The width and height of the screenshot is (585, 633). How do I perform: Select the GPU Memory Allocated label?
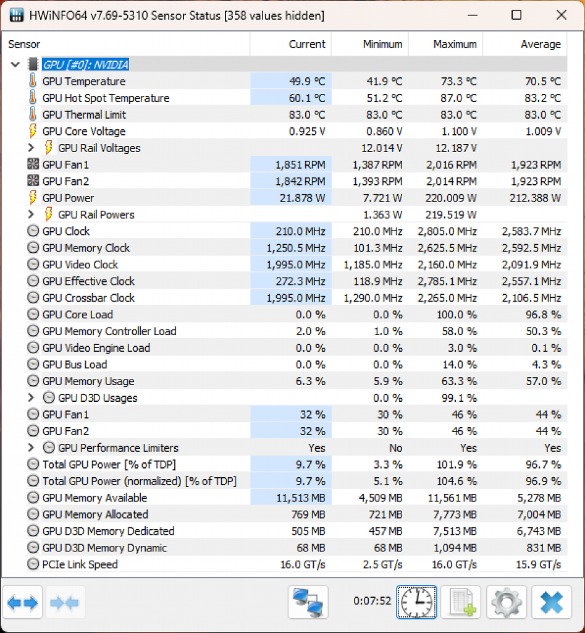[x=95, y=514]
